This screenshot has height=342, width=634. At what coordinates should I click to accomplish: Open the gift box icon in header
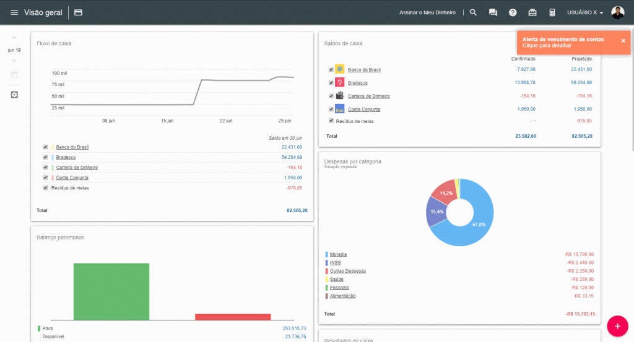pyautogui.click(x=532, y=12)
